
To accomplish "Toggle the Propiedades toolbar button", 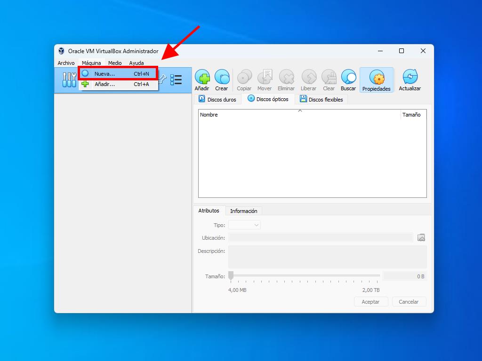I will point(376,80).
